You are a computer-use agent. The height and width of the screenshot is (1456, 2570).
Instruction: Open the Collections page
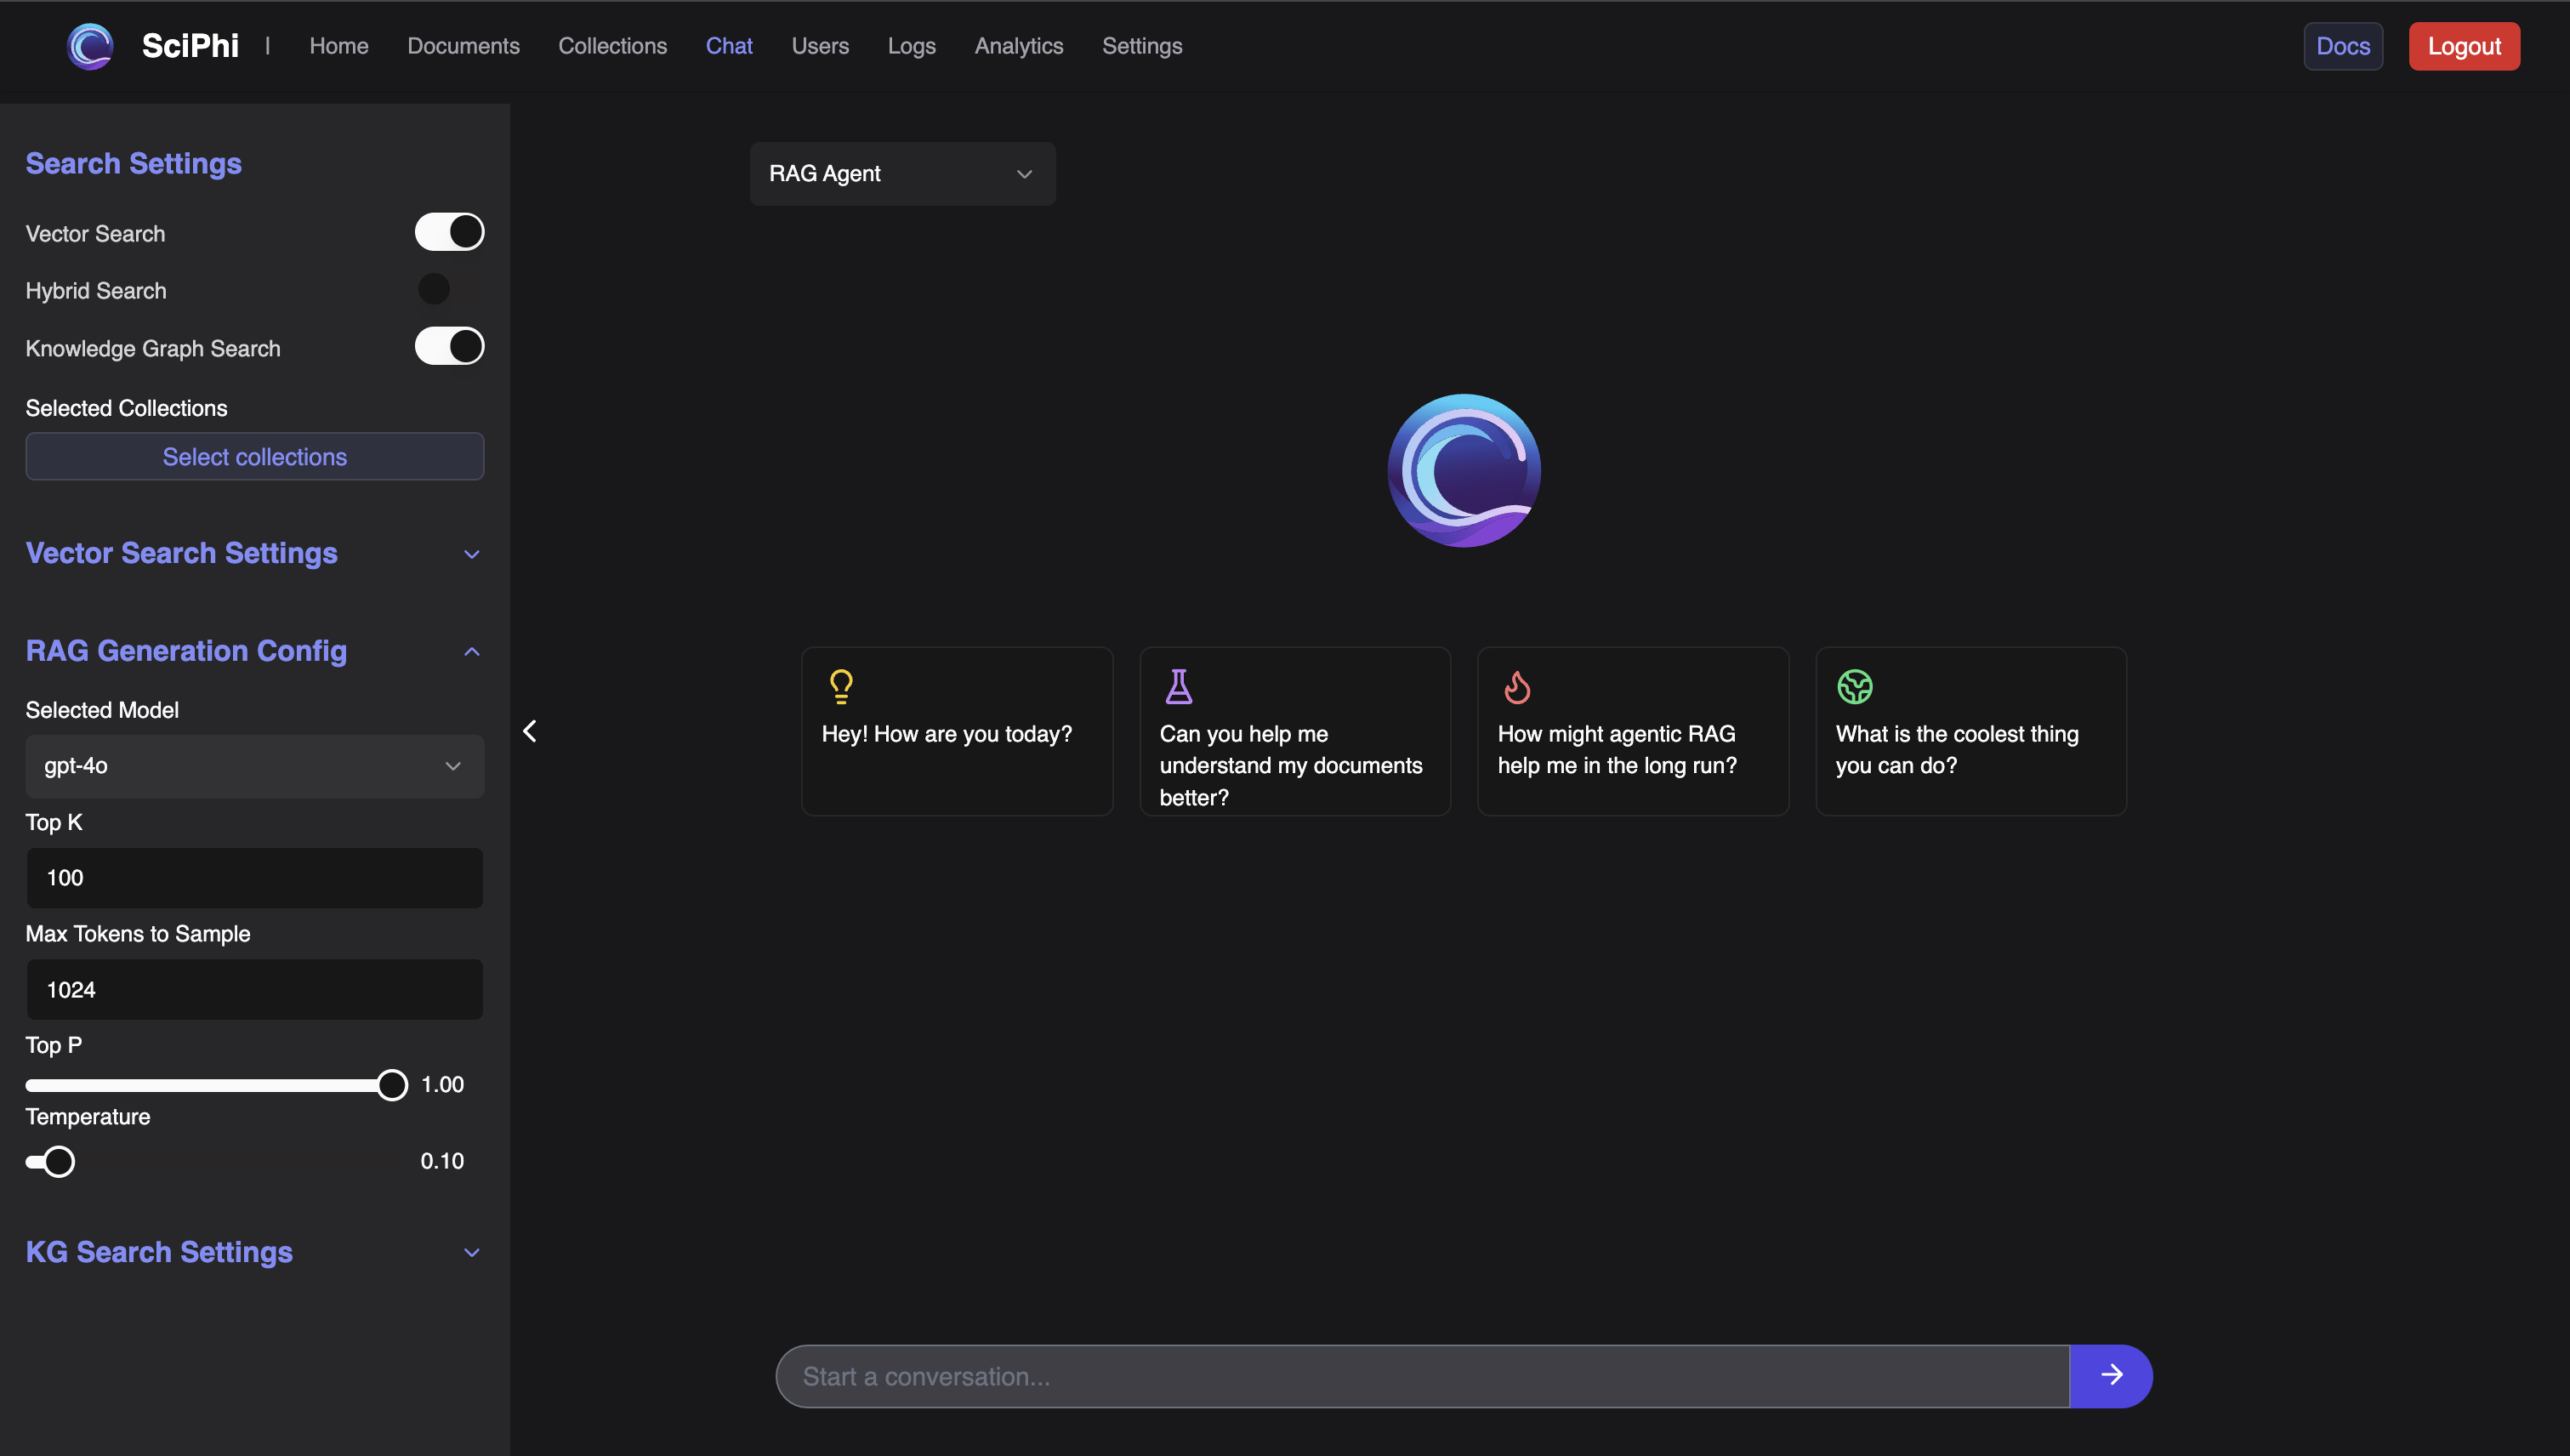pyautogui.click(x=612, y=46)
